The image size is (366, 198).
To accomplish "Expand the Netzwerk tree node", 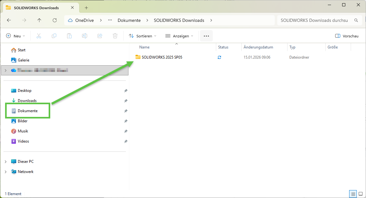I will point(5,172).
